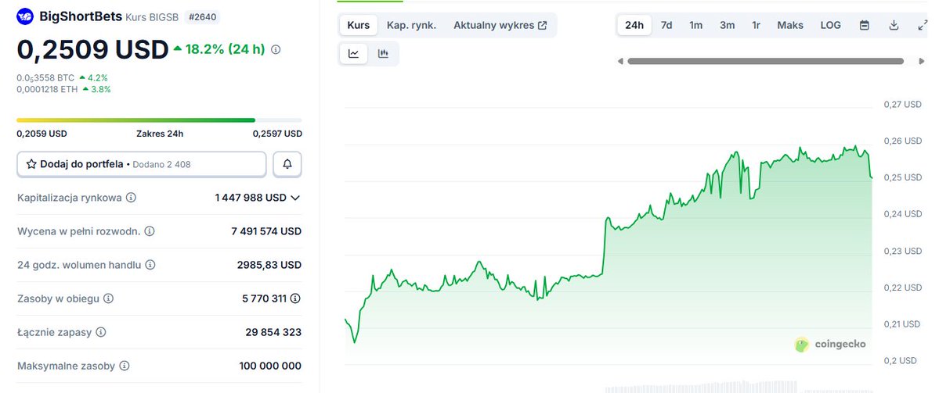Viewport: 939px width, 393px height.
Task: Click the Zakres 24h label
Action: coord(160,134)
